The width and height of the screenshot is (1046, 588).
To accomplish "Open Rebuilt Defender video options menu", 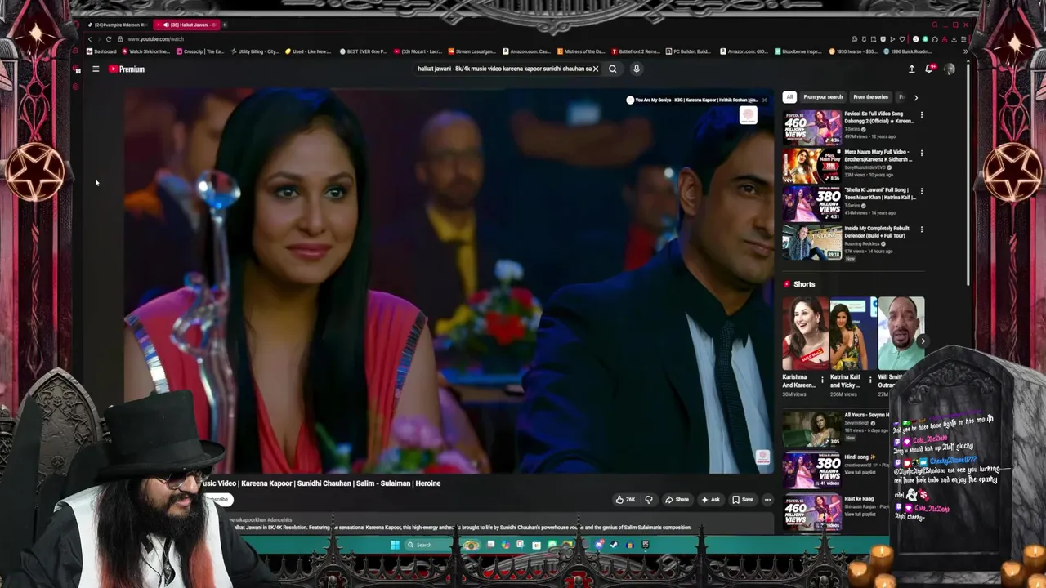I will (922, 229).
